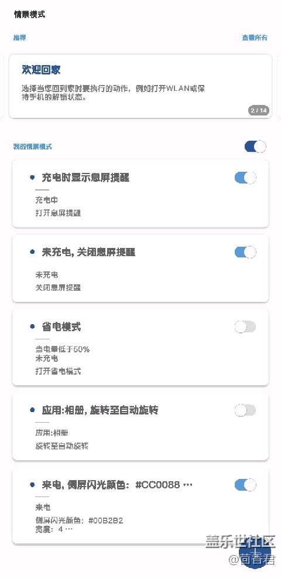
Task: Open 查看所有 link
Action: click(x=255, y=38)
